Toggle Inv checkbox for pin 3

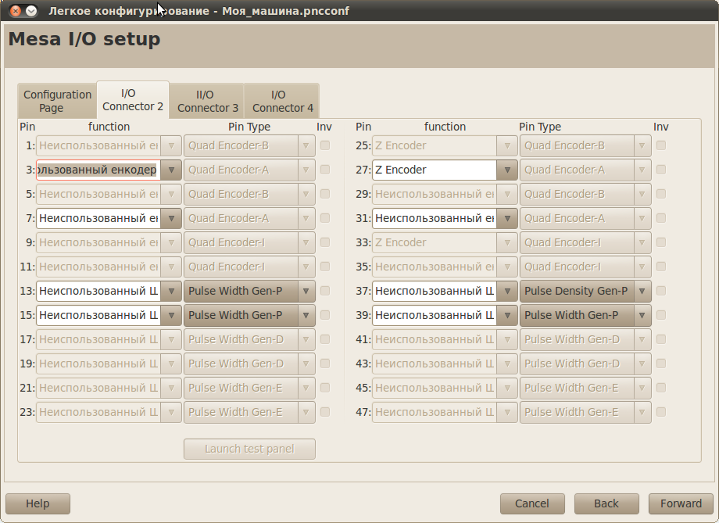tap(325, 170)
